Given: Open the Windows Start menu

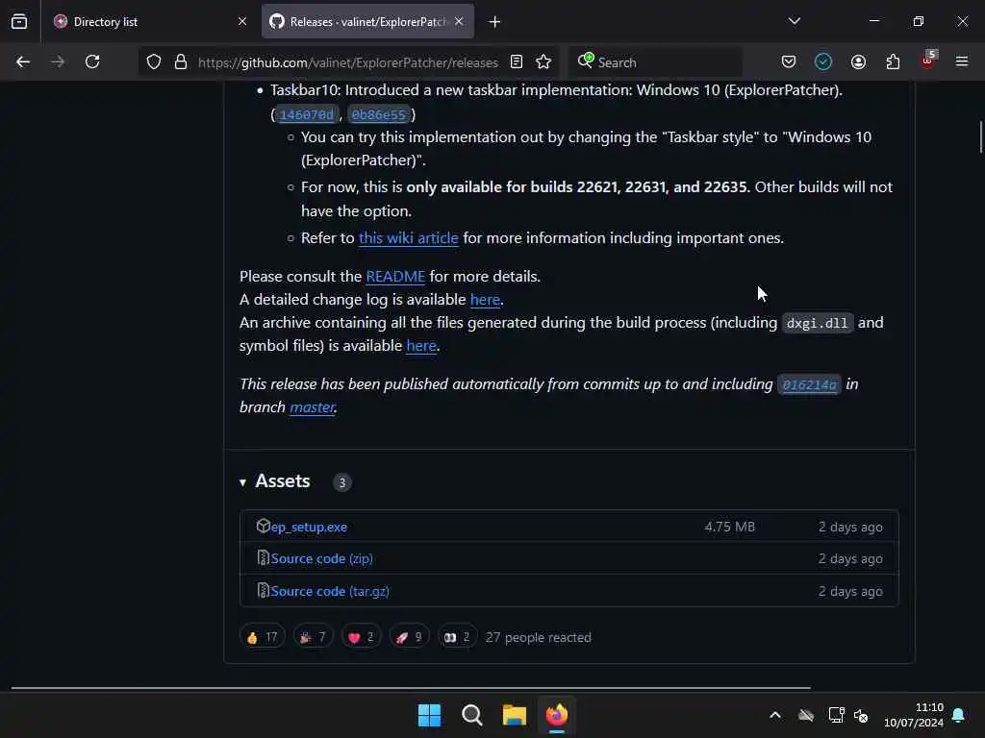Looking at the screenshot, I should coord(429,715).
